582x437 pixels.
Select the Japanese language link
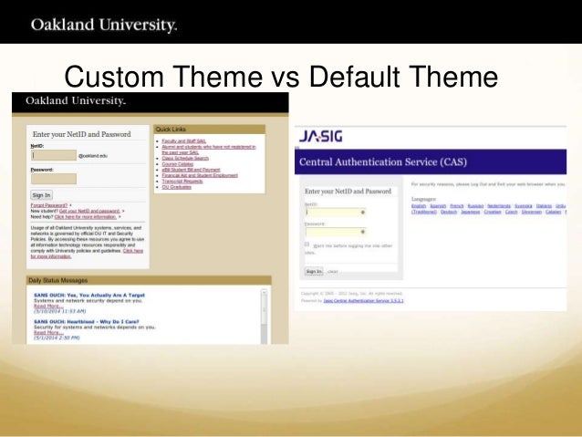tap(471, 212)
